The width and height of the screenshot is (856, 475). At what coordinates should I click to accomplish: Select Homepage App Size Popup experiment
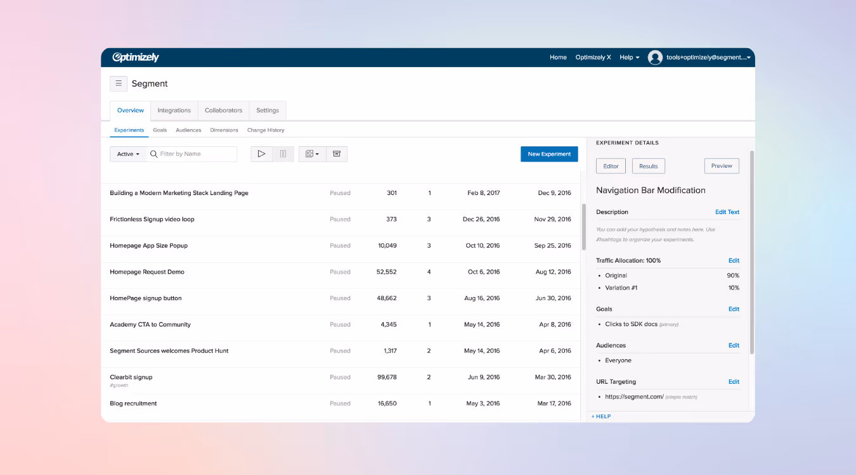click(x=148, y=246)
